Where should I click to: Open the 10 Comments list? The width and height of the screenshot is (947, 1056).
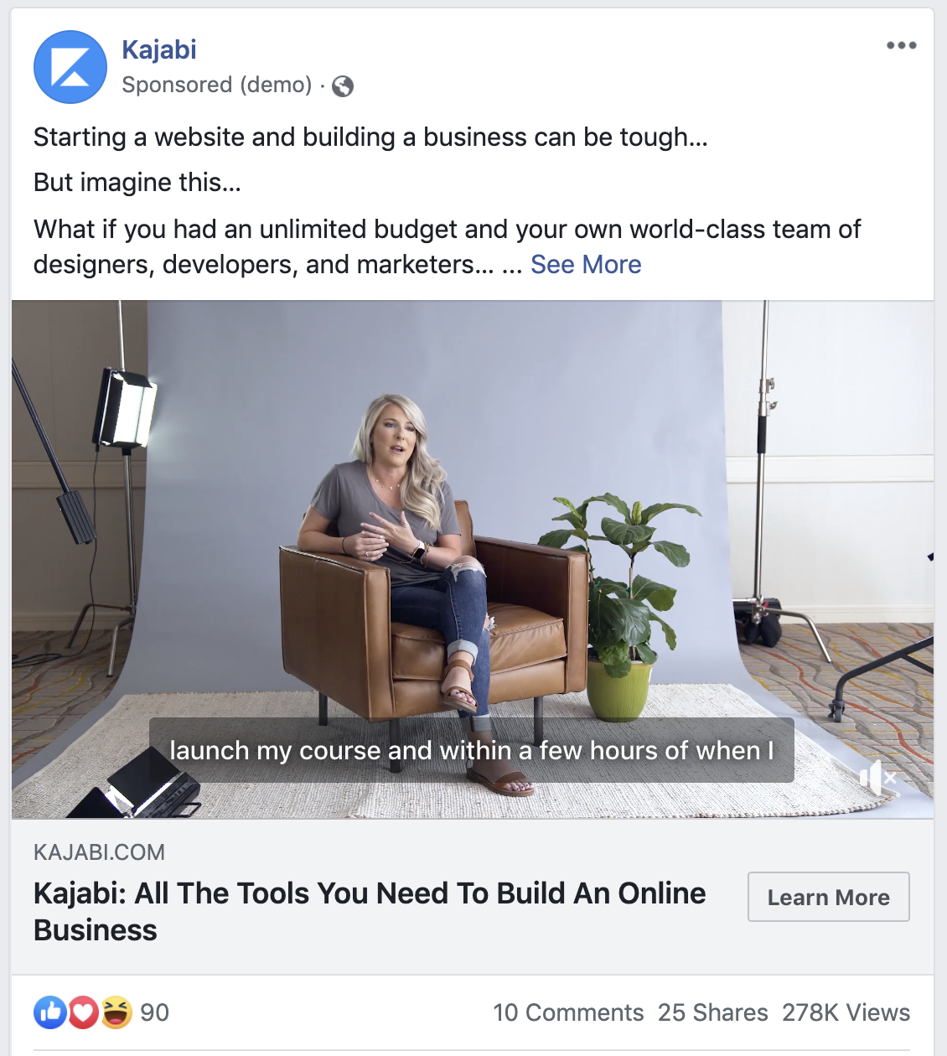click(568, 1012)
